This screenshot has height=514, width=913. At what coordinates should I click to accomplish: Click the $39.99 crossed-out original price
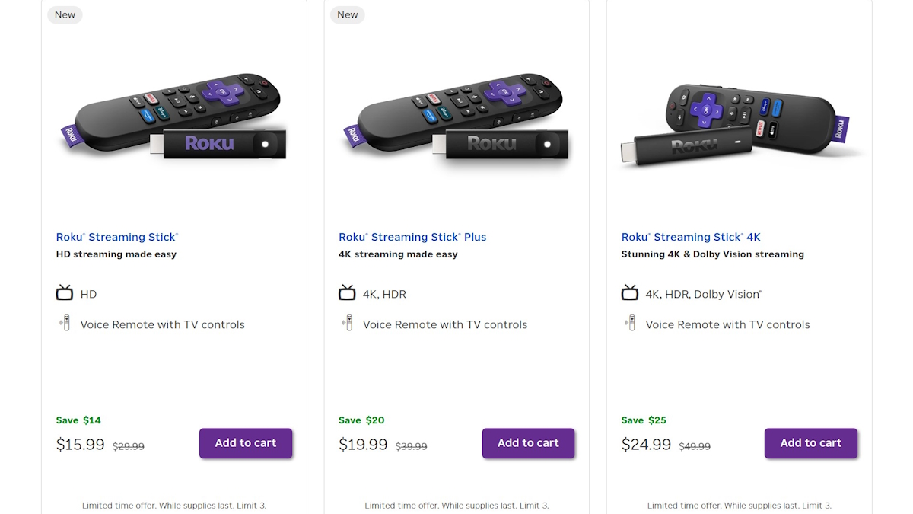coord(411,447)
